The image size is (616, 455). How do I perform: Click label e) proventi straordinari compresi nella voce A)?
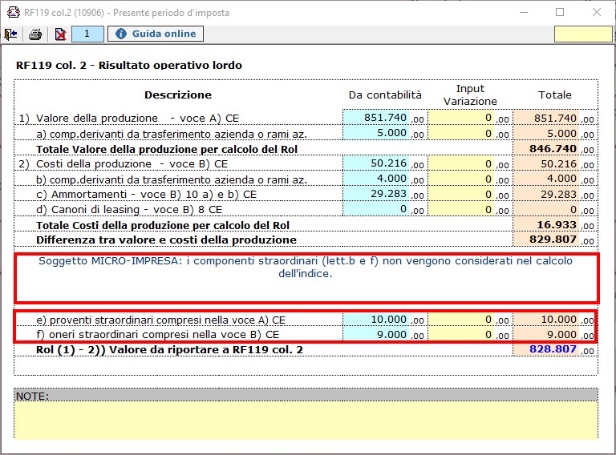pyautogui.click(x=160, y=320)
